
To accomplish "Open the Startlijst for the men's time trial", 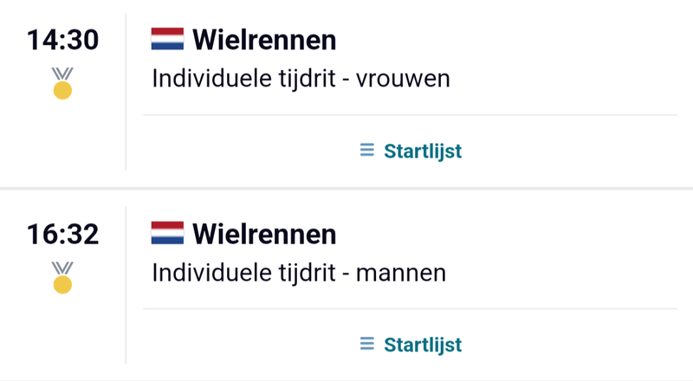I will 423,345.
